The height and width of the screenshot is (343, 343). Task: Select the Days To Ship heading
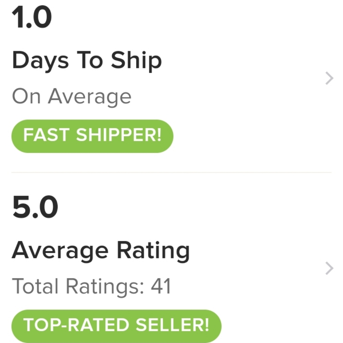point(86,61)
